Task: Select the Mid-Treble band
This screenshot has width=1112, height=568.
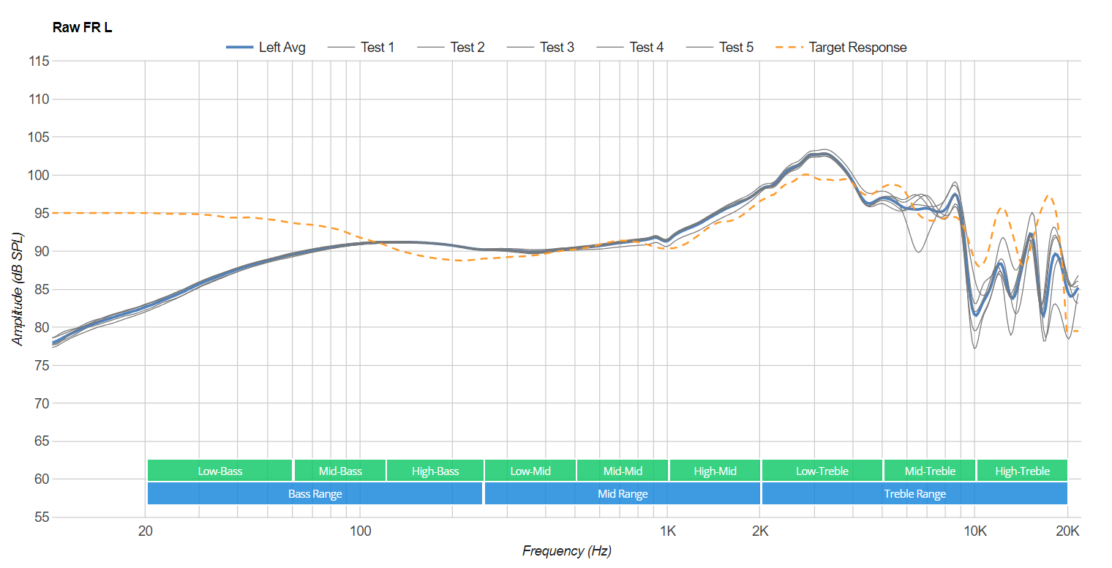Action: pos(930,471)
